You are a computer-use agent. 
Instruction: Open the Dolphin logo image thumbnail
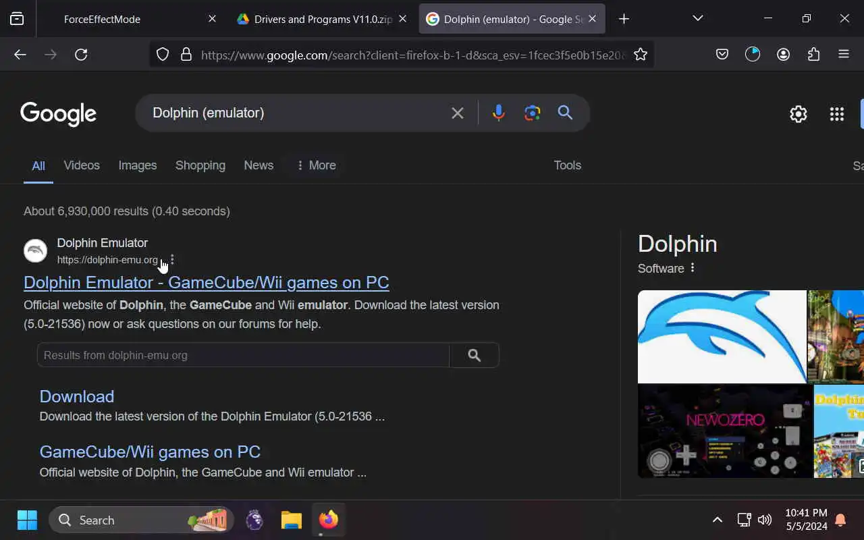[x=722, y=337]
